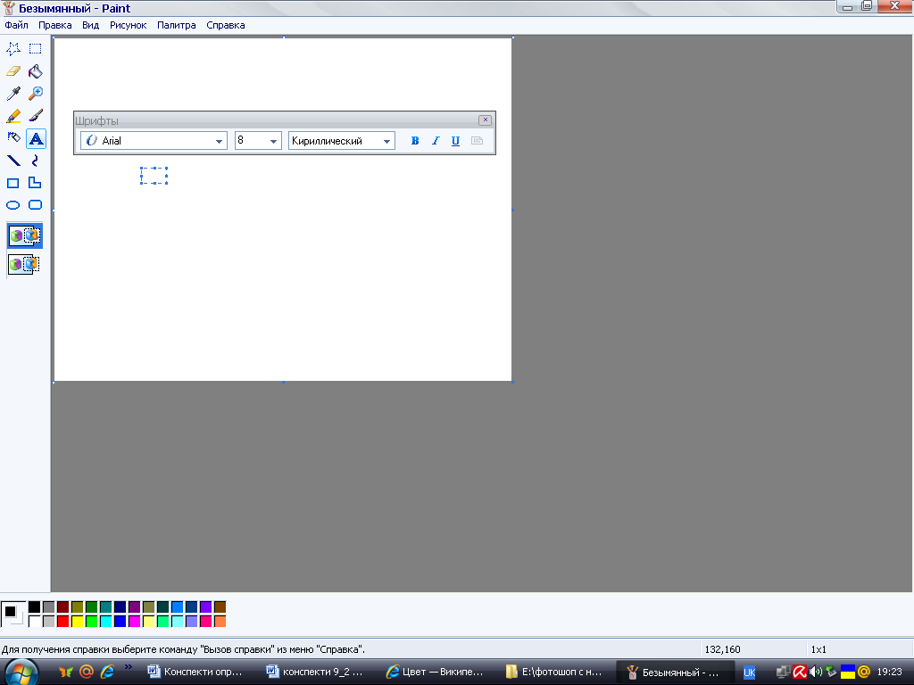Pick the black color swatch
This screenshot has width=914, height=685.
pyautogui.click(x=35, y=607)
